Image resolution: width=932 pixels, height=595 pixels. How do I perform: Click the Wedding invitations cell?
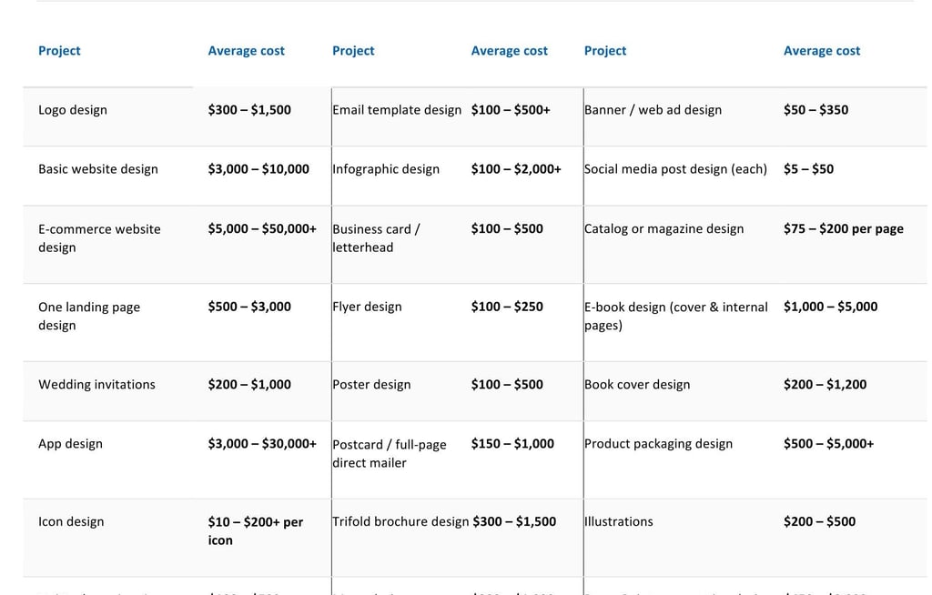[x=96, y=385]
